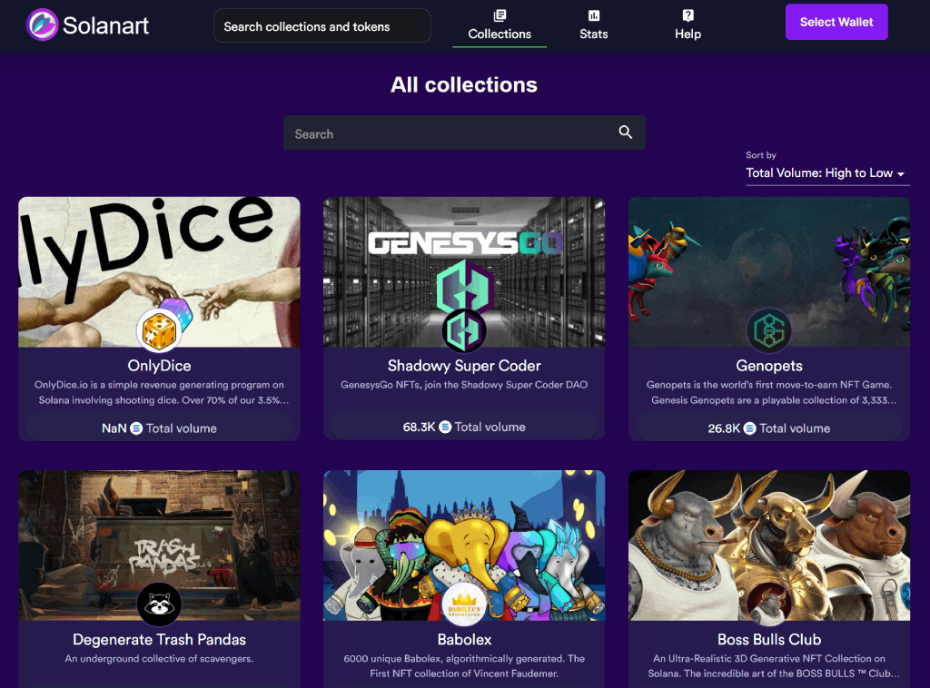The image size is (930, 688).
Task: Click the 'All collections' heading
Action: click(464, 84)
